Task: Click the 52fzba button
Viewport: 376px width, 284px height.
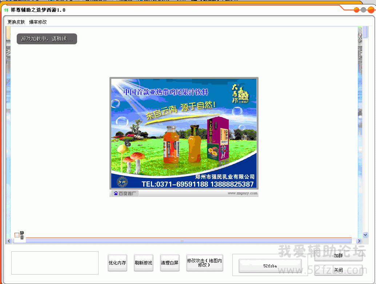Action: point(270,266)
